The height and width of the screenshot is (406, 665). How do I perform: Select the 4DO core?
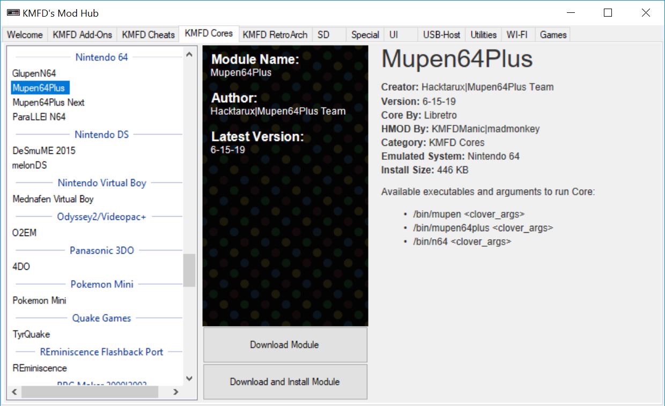point(21,267)
